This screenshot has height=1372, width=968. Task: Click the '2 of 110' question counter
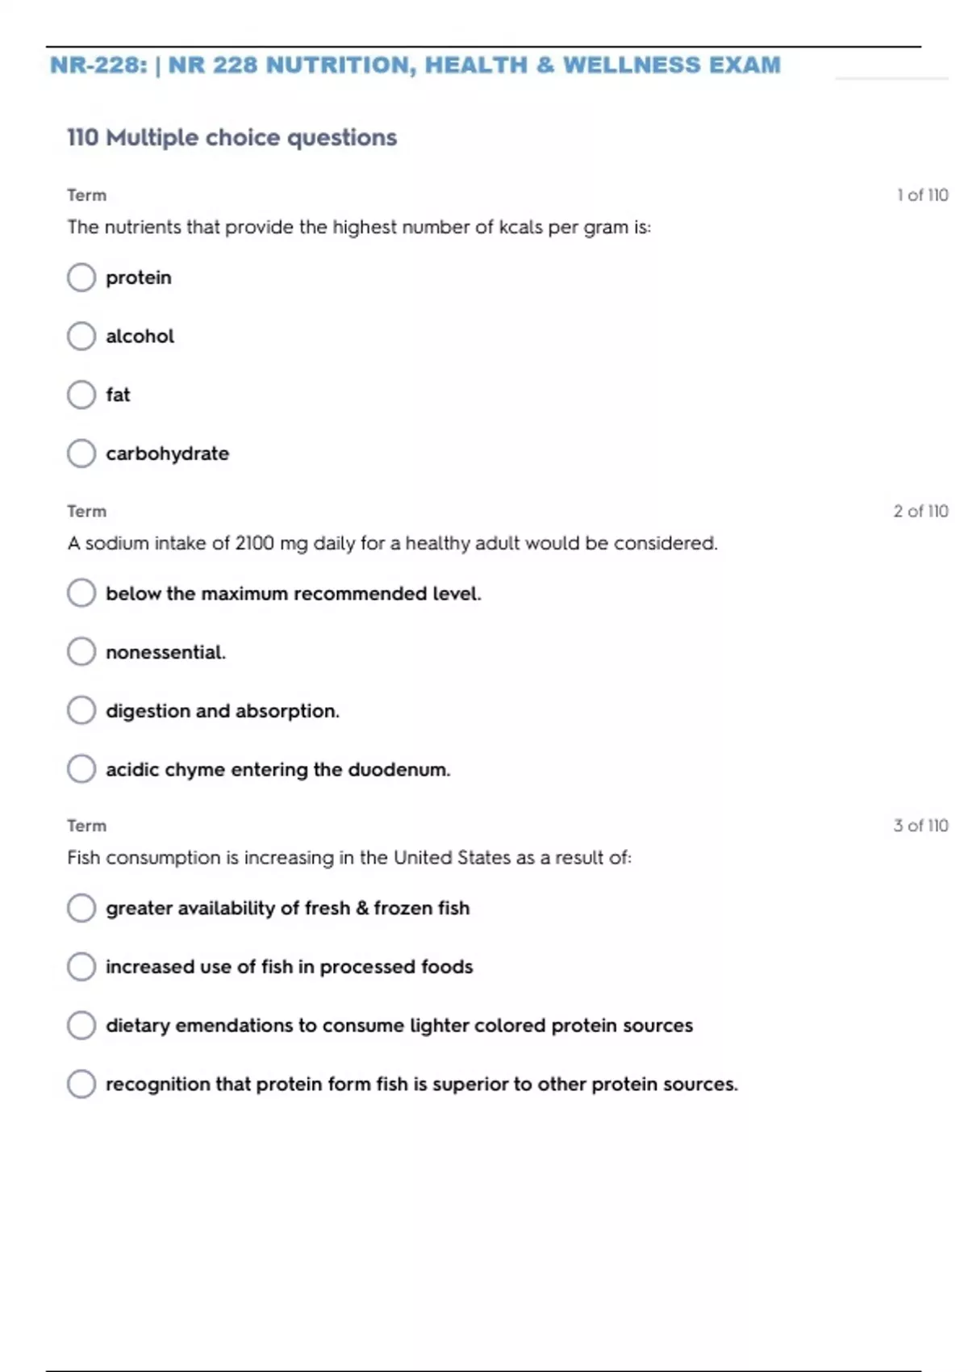920,511
